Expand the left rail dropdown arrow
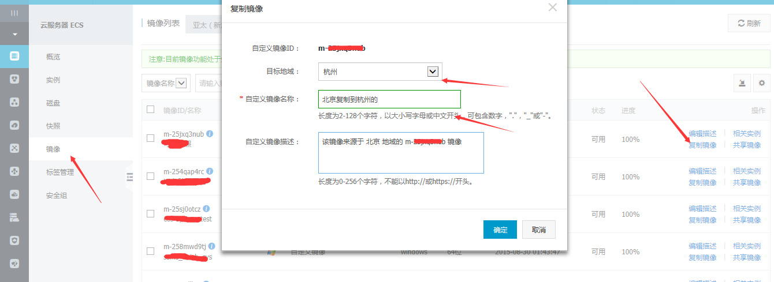Viewport: 774px width, 282px height. click(14, 34)
